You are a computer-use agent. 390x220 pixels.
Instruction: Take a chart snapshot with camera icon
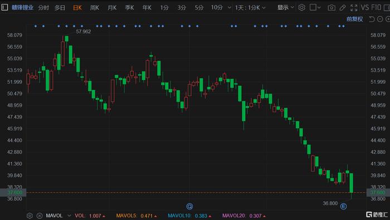[x=331, y=8]
